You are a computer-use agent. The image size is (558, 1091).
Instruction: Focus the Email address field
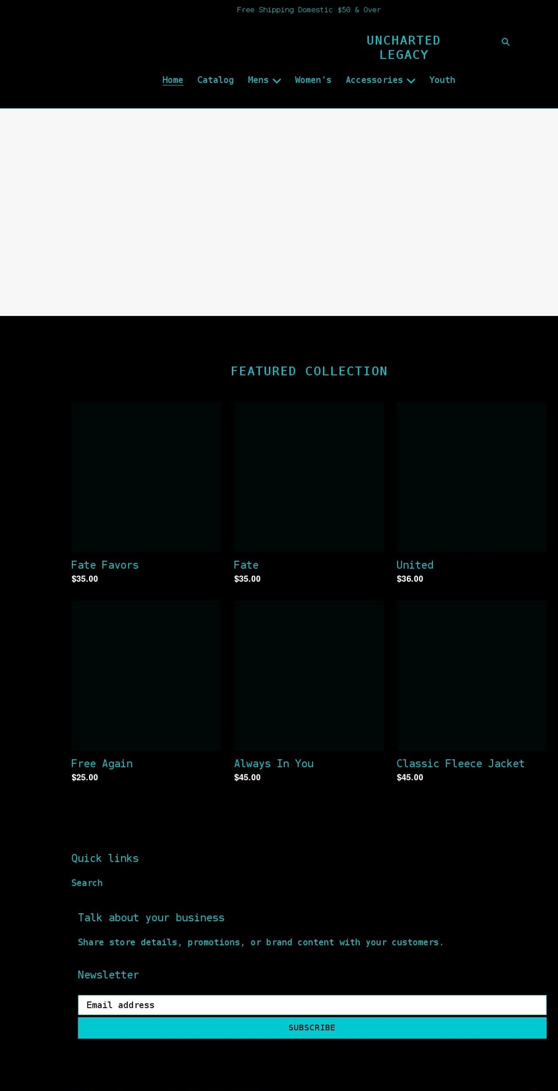click(312, 1005)
